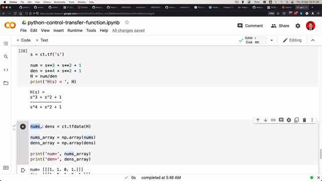This screenshot has height=181, width=322.
Task: Open the Help menu
Action: click(x=104, y=30)
